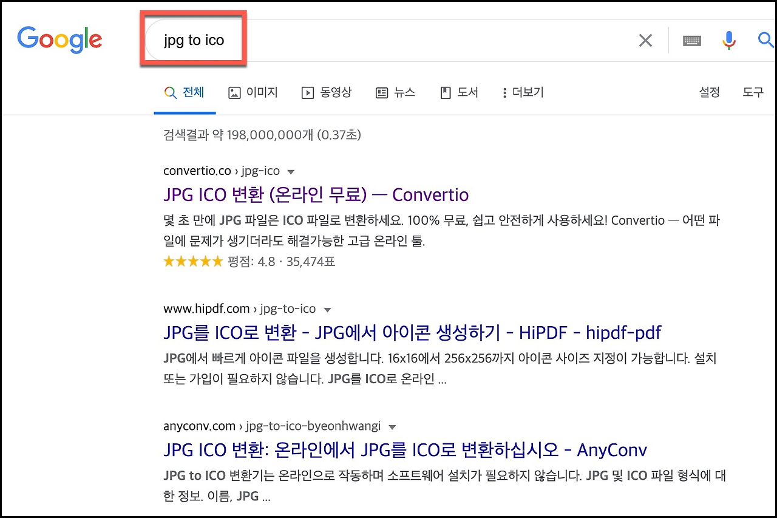The width and height of the screenshot is (777, 518).
Task: Open the 더보기 menu
Action: [x=523, y=93]
